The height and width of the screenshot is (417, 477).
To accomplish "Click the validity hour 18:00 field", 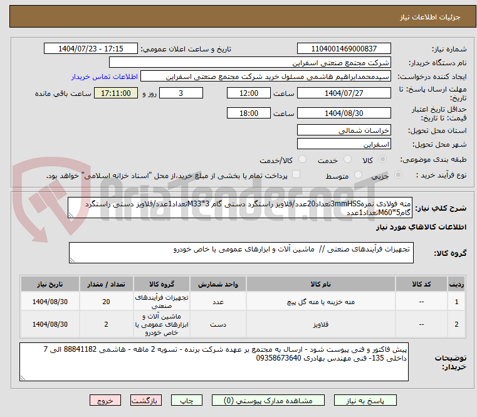I will [249, 113].
